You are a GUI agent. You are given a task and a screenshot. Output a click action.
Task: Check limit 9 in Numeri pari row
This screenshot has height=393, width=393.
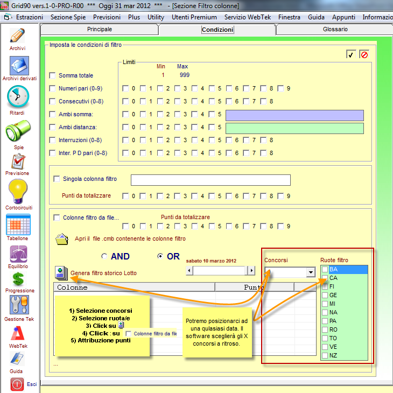(x=280, y=88)
